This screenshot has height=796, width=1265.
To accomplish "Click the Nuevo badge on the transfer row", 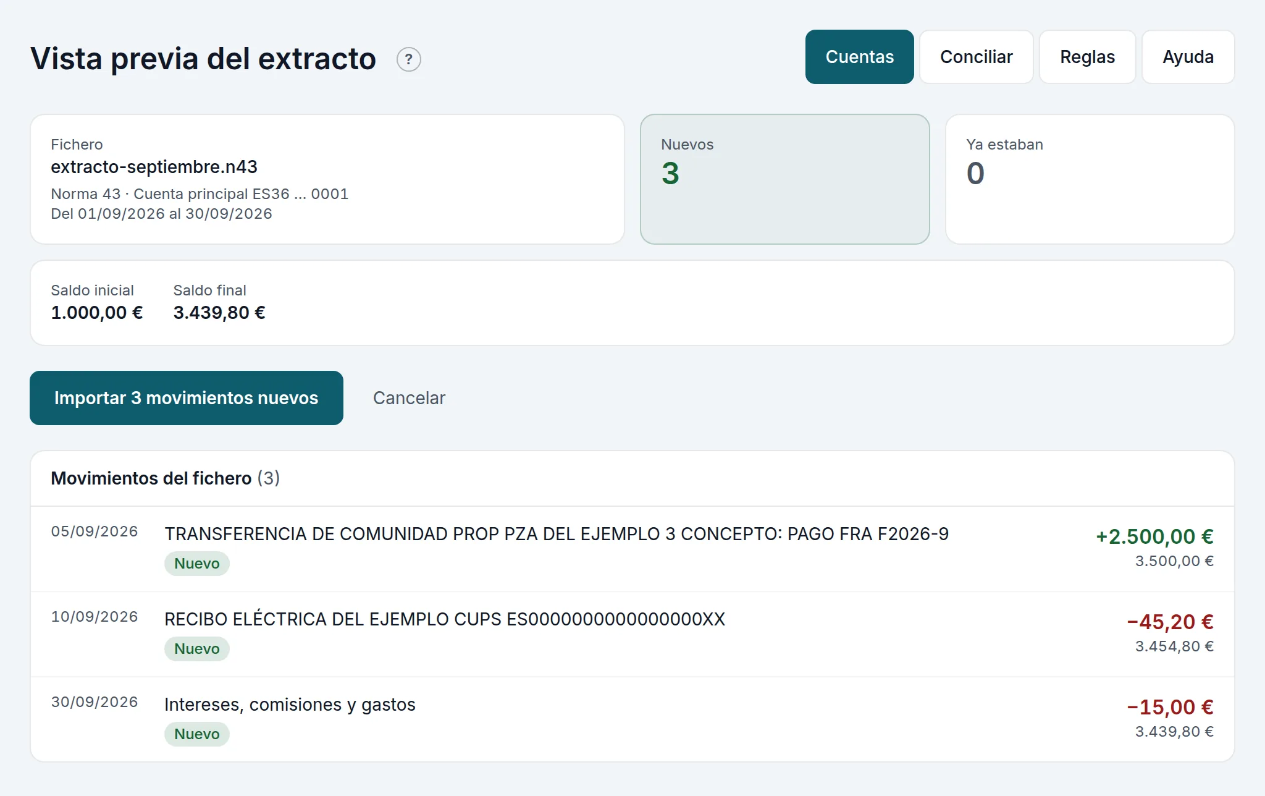I will coord(196,564).
